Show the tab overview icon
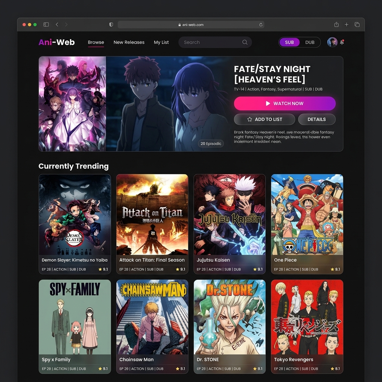The width and height of the screenshot is (382, 382). click(x=357, y=24)
